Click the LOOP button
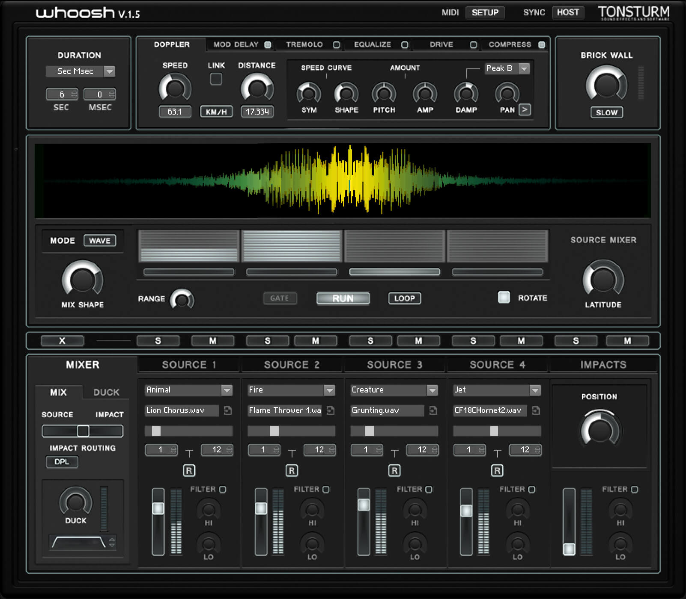686x599 pixels. 405,298
